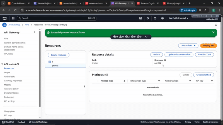
Task: Click the AWS search input field
Action: click(x=57, y=18)
